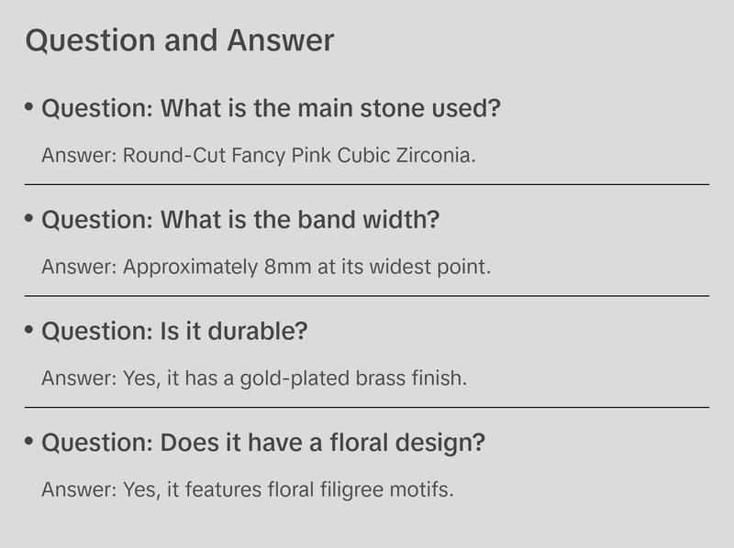Viewport: 734px width, 548px height.
Task: Click the word 'Zirconia' in the first answer
Action: coord(435,155)
